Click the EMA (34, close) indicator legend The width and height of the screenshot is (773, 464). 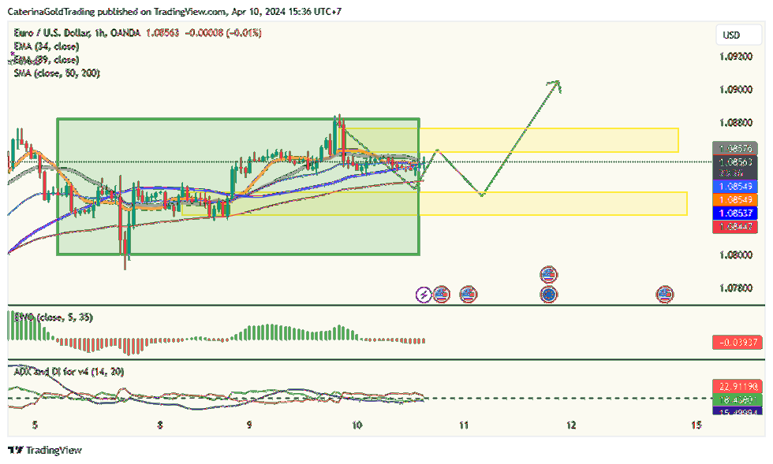[47, 46]
